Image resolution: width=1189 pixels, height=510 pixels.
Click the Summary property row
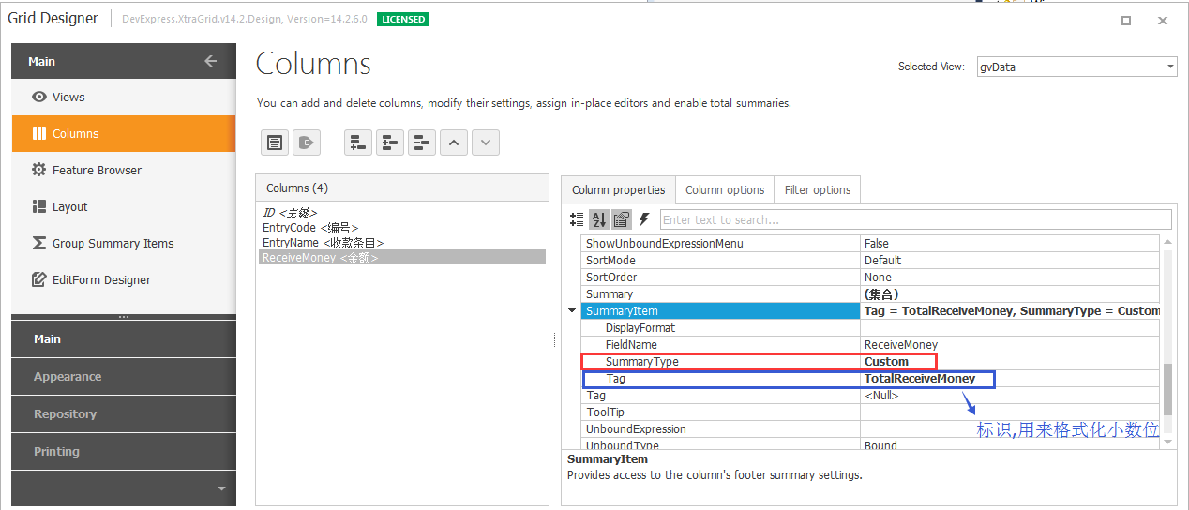pos(871,293)
